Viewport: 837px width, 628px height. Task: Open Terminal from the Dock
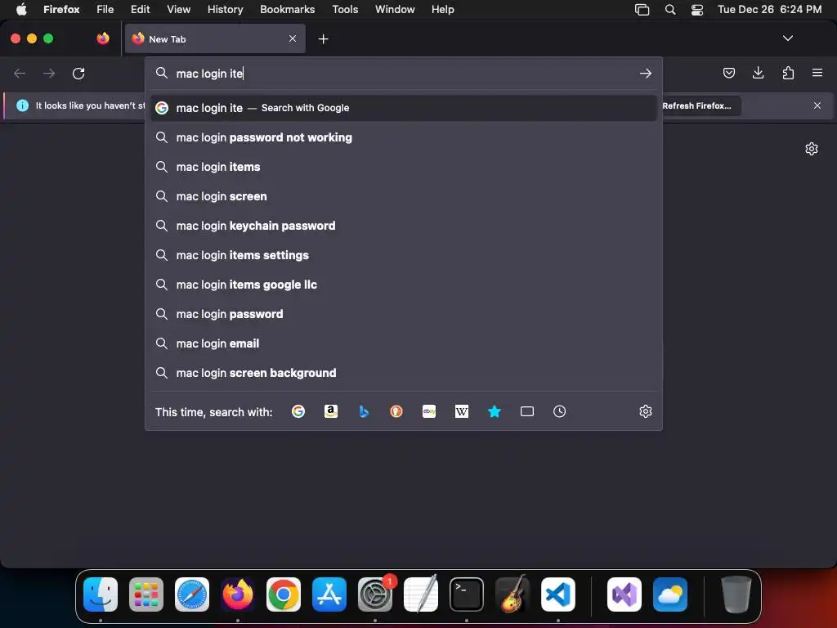pyautogui.click(x=467, y=594)
